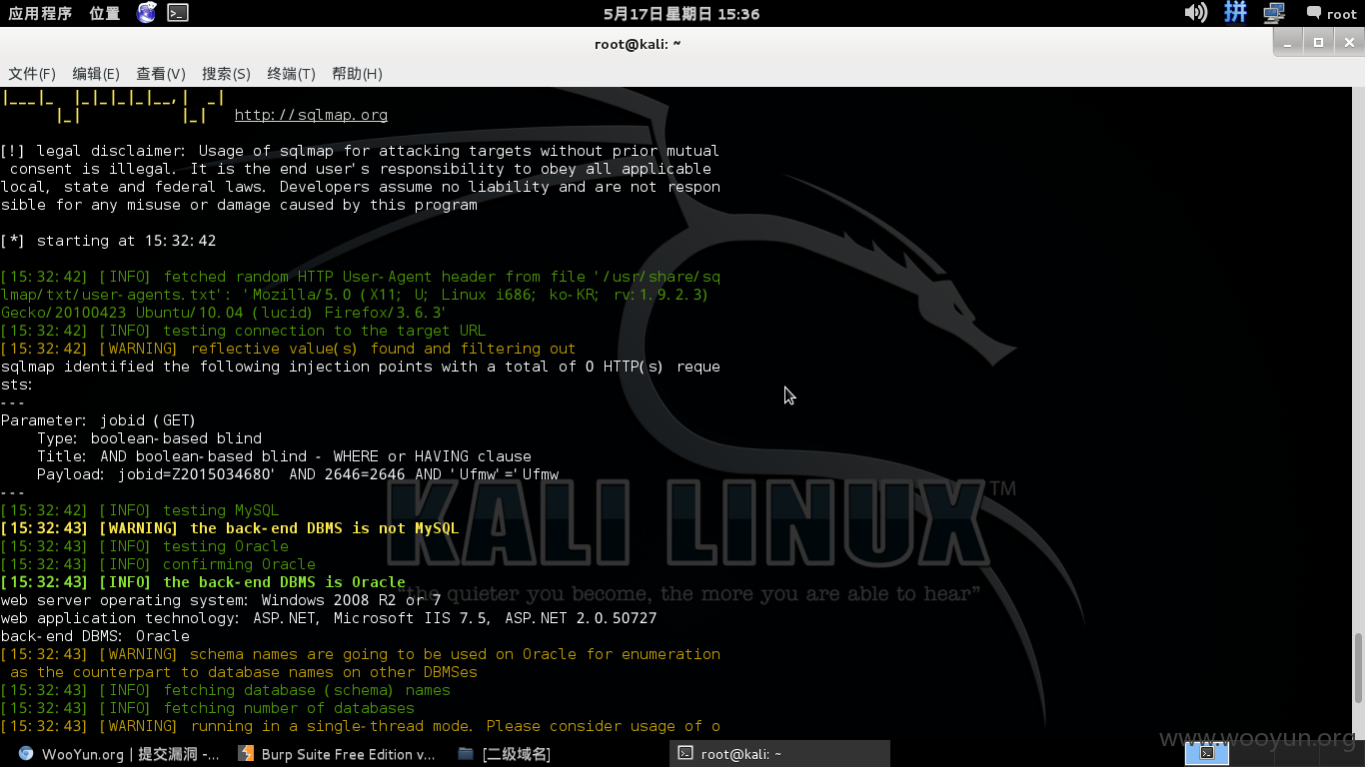Switch to Burp Suite Free Edition taskbar item
This screenshot has height=767, width=1365.
coord(337,754)
